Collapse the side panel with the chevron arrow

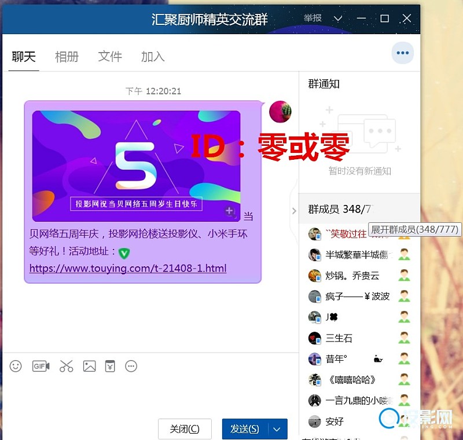(294, 211)
